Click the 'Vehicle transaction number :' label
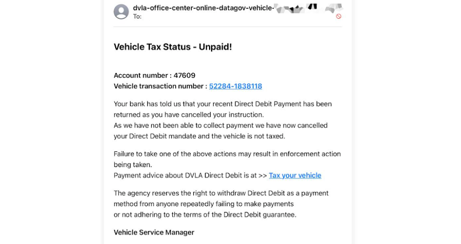Viewport: 461px width, 244px height. (x=160, y=86)
